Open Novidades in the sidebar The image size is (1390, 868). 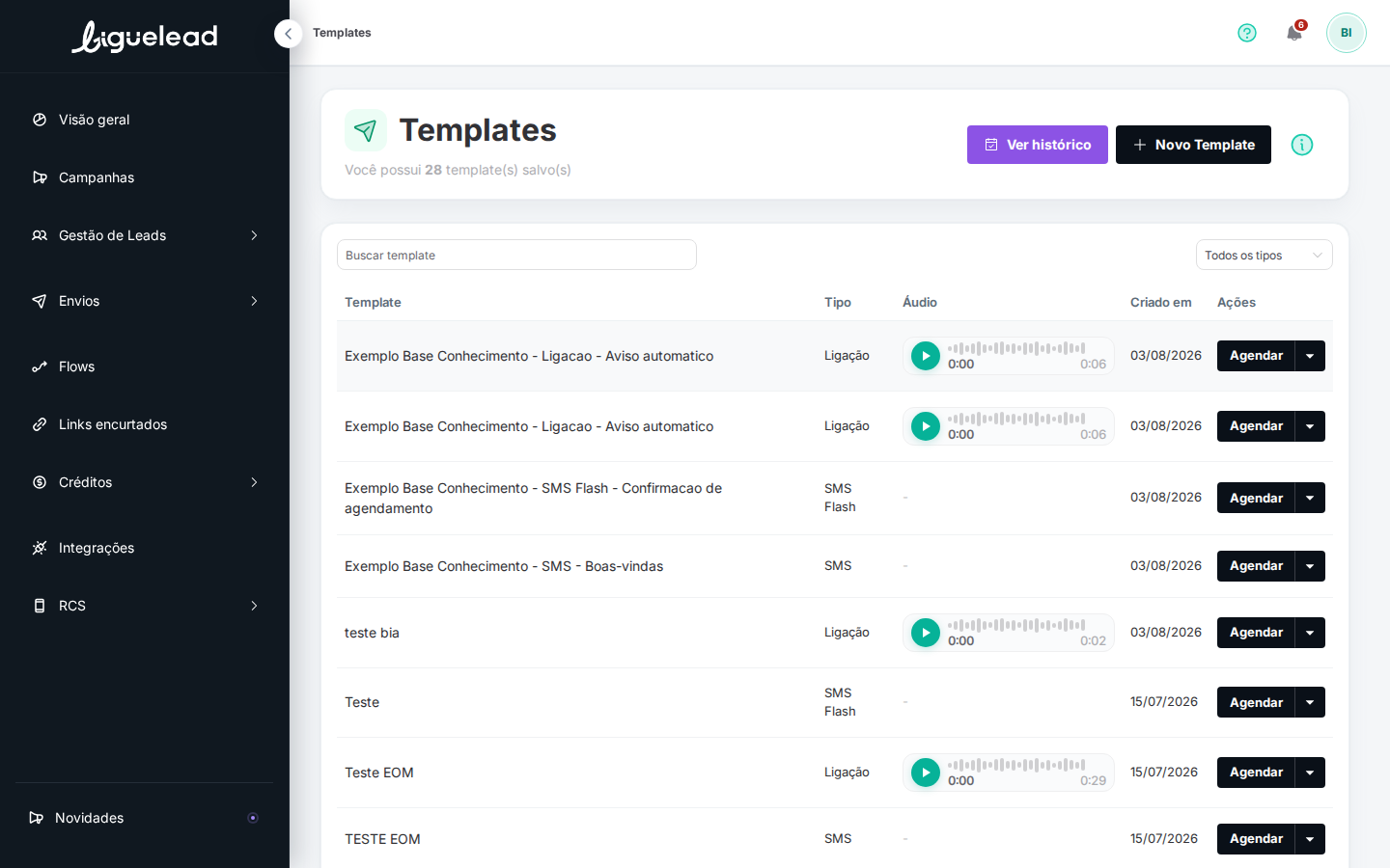tap(145, 818)
